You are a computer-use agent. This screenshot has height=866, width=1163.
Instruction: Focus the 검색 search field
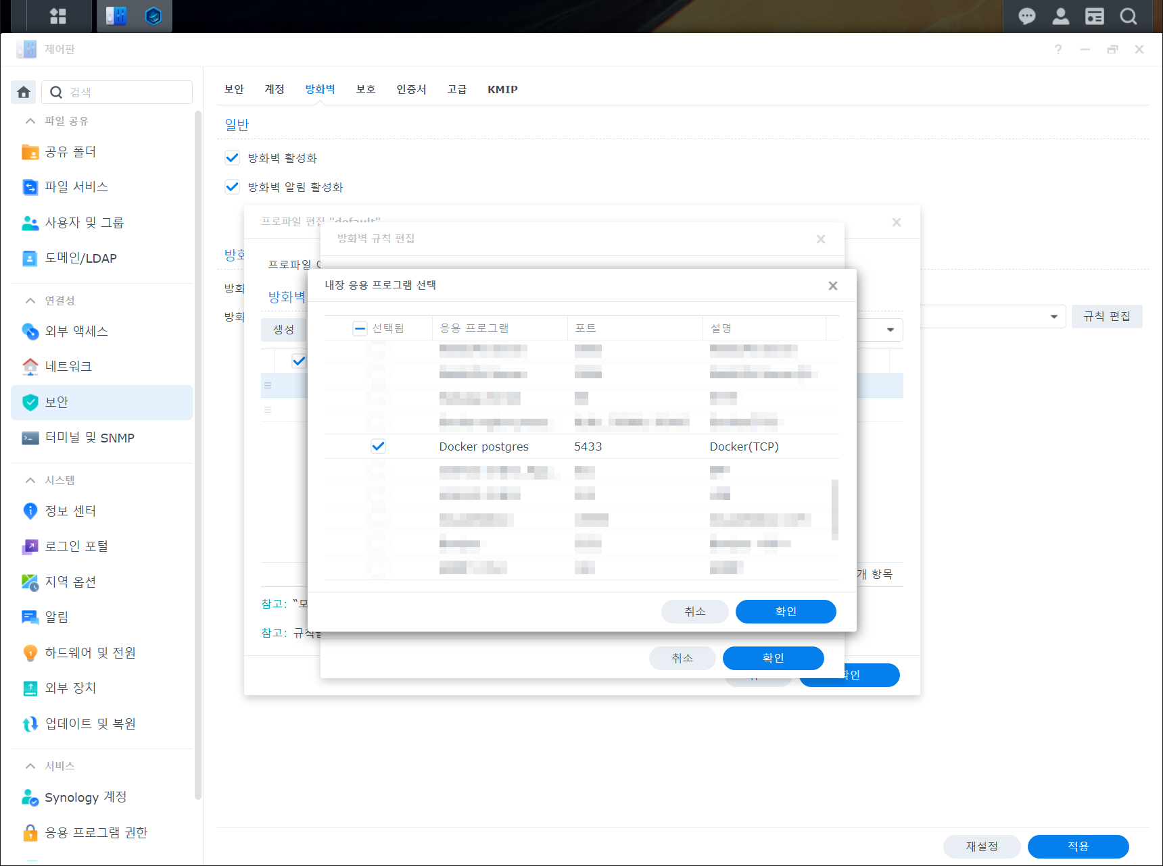(x=117, y=93)
